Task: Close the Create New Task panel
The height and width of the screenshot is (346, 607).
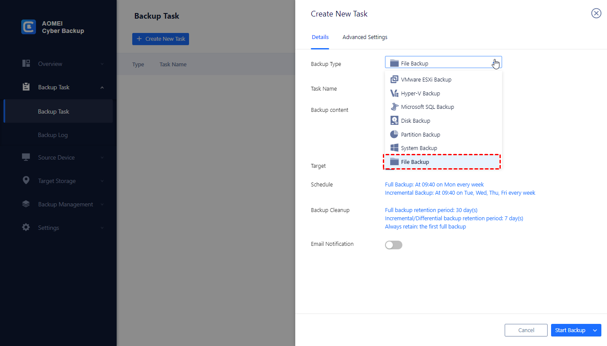Action: tap(596, 13)
